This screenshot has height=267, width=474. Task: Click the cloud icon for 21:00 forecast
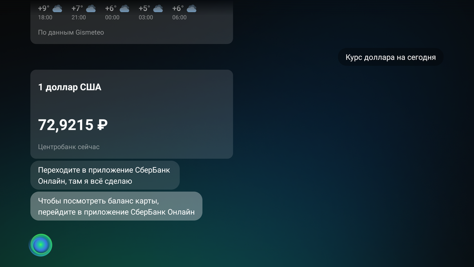click(x=91, y=9)
